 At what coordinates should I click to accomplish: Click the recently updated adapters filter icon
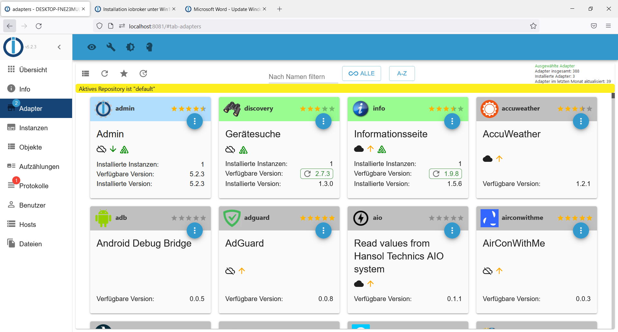point(143,73)
